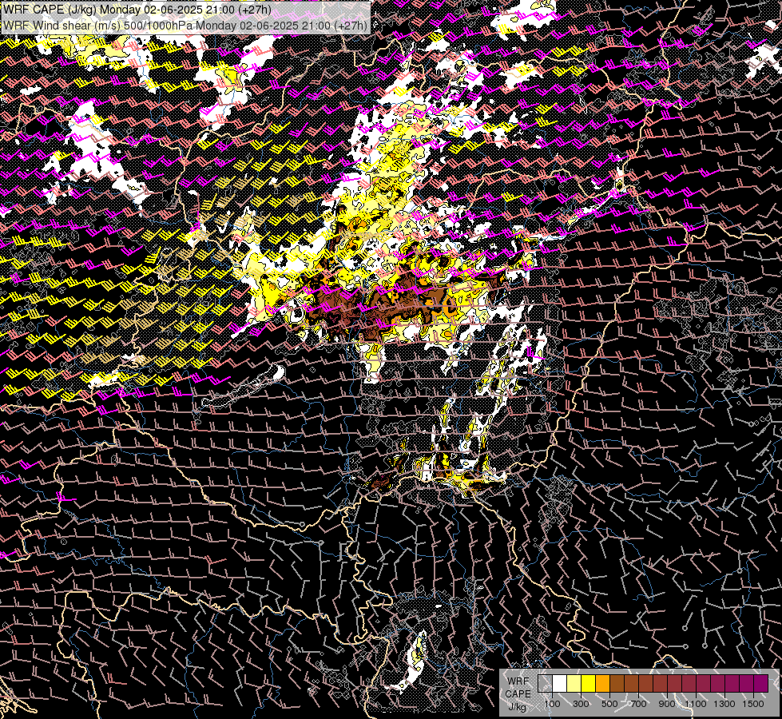Image resolution: width=782 pixels, height=719 pixels.
Task: Click the legend value '1300'
Action: tap(724, 704)
